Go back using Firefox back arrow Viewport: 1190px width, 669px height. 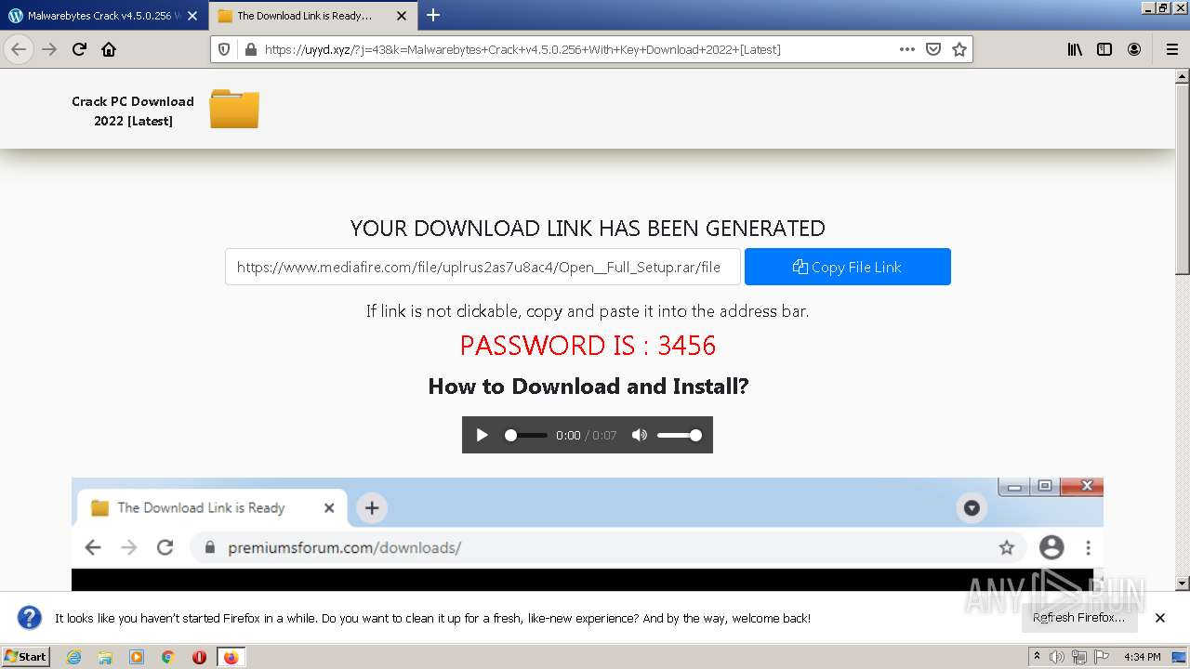click(x=19, y=49)
